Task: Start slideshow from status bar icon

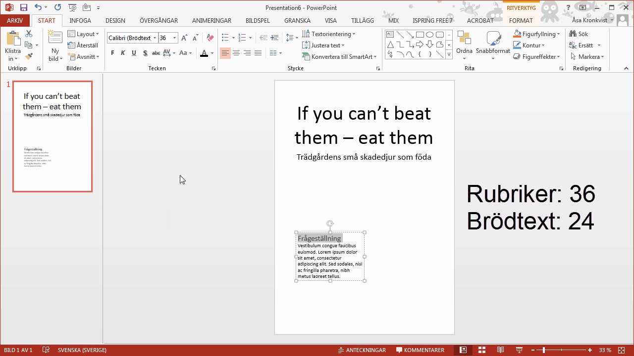Action: [519, 350]
